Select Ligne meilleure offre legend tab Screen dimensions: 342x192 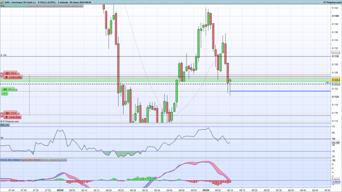pyautogui.click(x=16, y=6)
